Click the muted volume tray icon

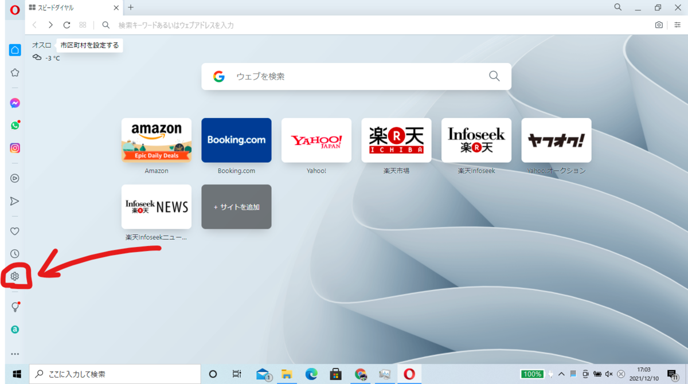coord(609,374)
